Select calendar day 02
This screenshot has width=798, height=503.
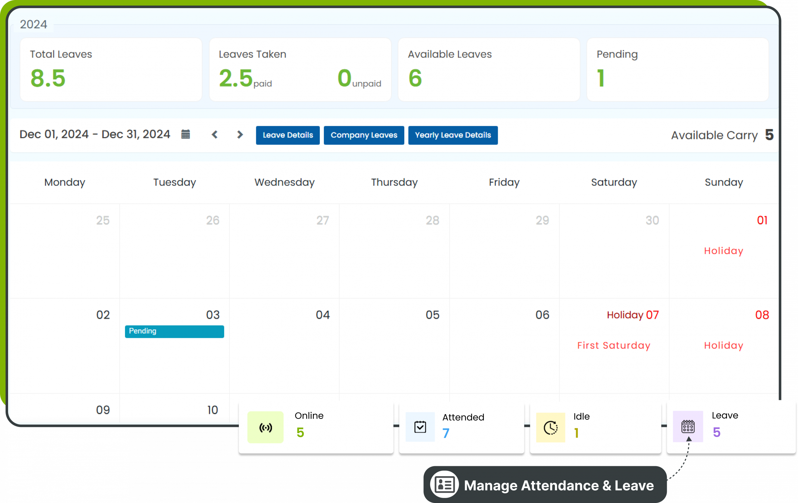[x=103, y=315]
